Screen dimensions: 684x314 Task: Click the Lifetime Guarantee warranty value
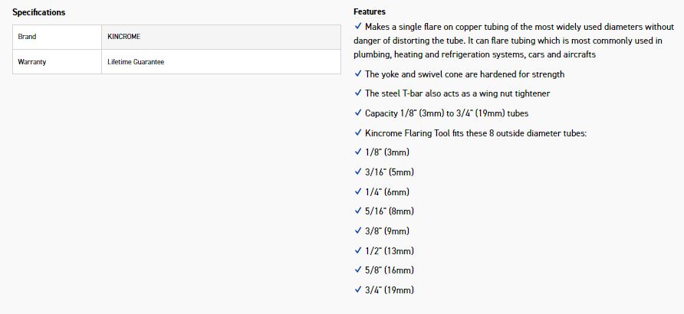tap(136, 62)
